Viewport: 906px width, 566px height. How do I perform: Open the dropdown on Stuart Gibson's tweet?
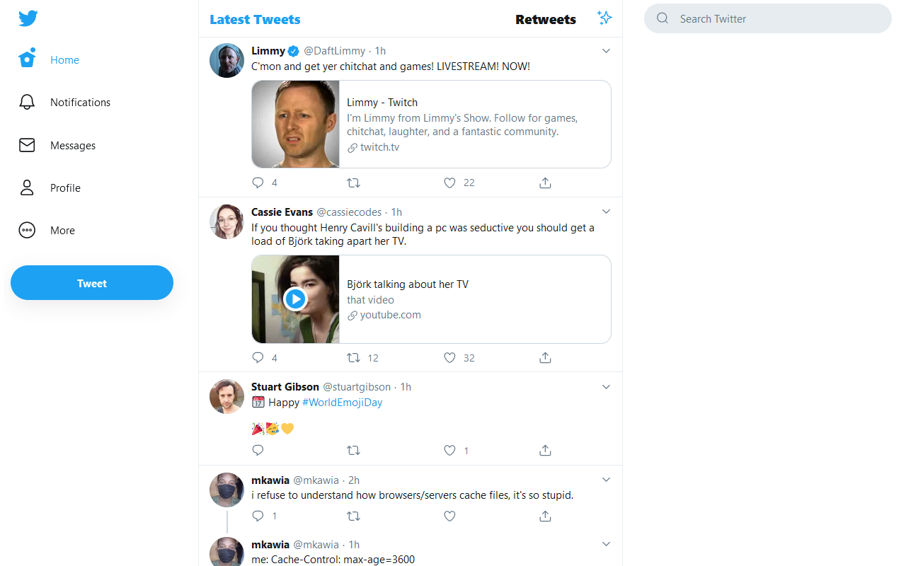coord(606,386)
